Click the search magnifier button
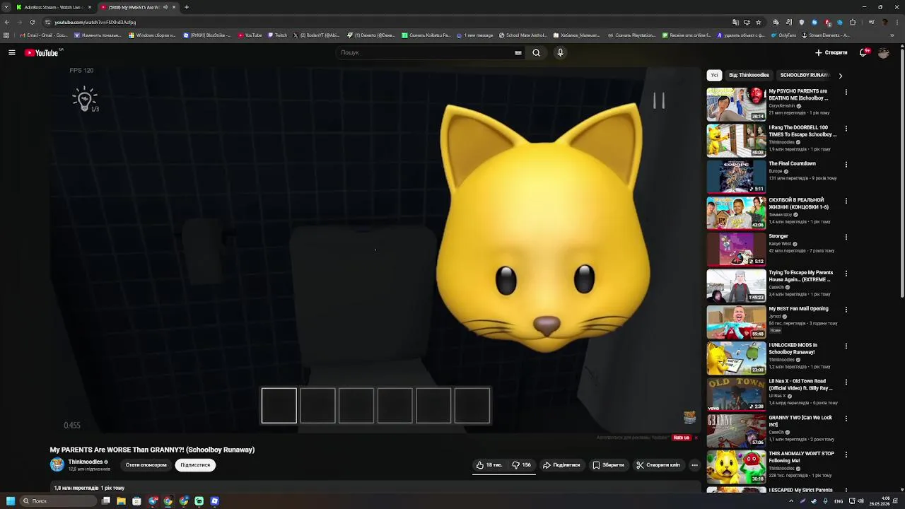Image resolution: width=905 pixels, height=509 pixels. (536, 52)
